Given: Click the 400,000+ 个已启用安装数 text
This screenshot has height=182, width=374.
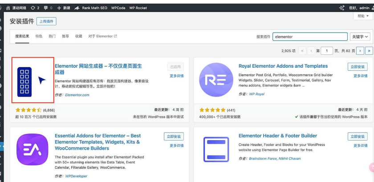Looking at the screenshot, I should [x=220, y=117].
